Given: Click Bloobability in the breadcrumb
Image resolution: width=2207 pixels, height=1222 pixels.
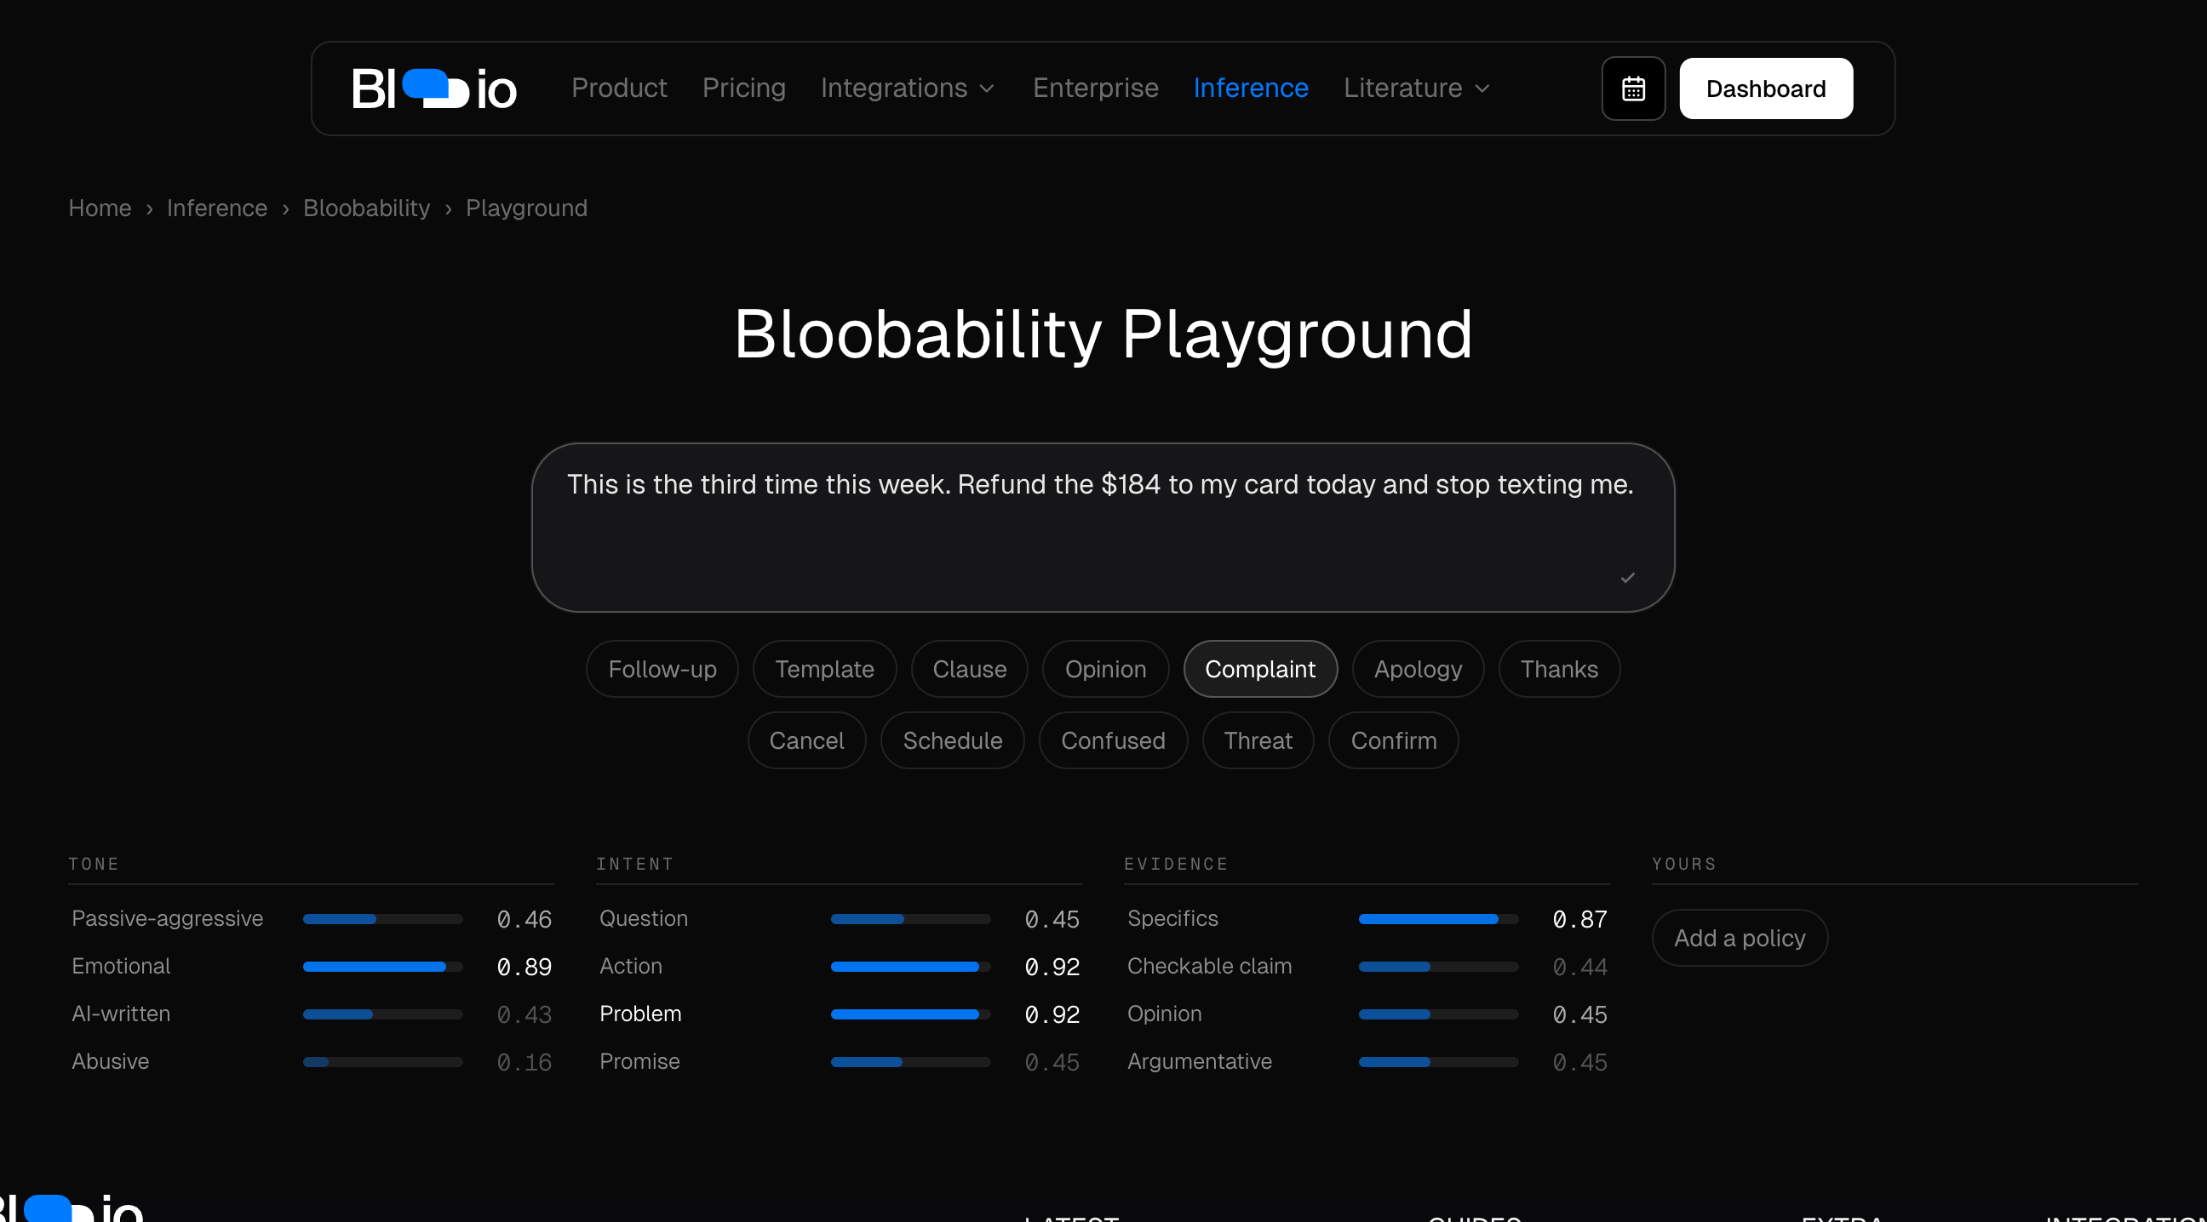Looking at the screenshot, I should click(x=366, y=208).
